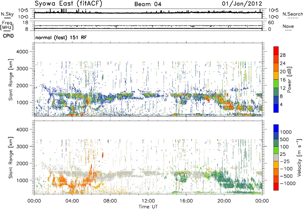303x209 pixels.
Task: Click the date label '01/Jan/2012'
Action: [x=242, y=4]
